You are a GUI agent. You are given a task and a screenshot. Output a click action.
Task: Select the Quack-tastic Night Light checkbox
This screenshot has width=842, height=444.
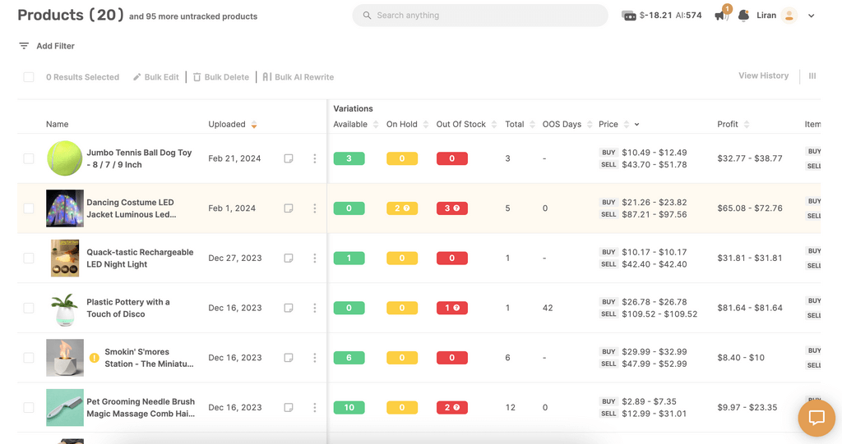[29, 259]
